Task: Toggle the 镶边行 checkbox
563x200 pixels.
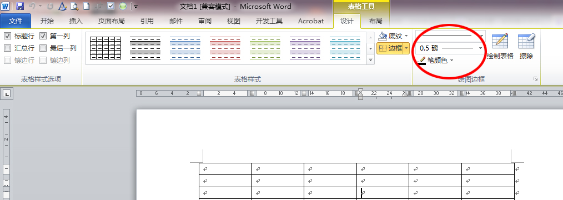Action: point(7,61)
